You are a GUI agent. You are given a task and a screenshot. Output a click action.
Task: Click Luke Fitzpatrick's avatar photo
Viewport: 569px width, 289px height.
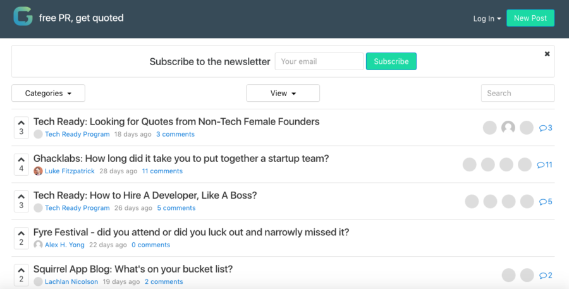[38, 171]
